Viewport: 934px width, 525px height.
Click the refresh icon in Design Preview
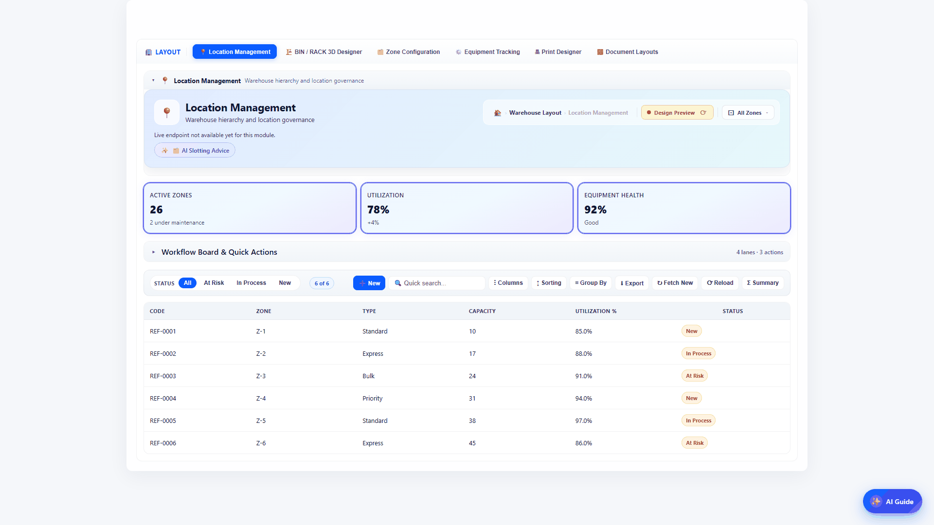coord(703,113)
